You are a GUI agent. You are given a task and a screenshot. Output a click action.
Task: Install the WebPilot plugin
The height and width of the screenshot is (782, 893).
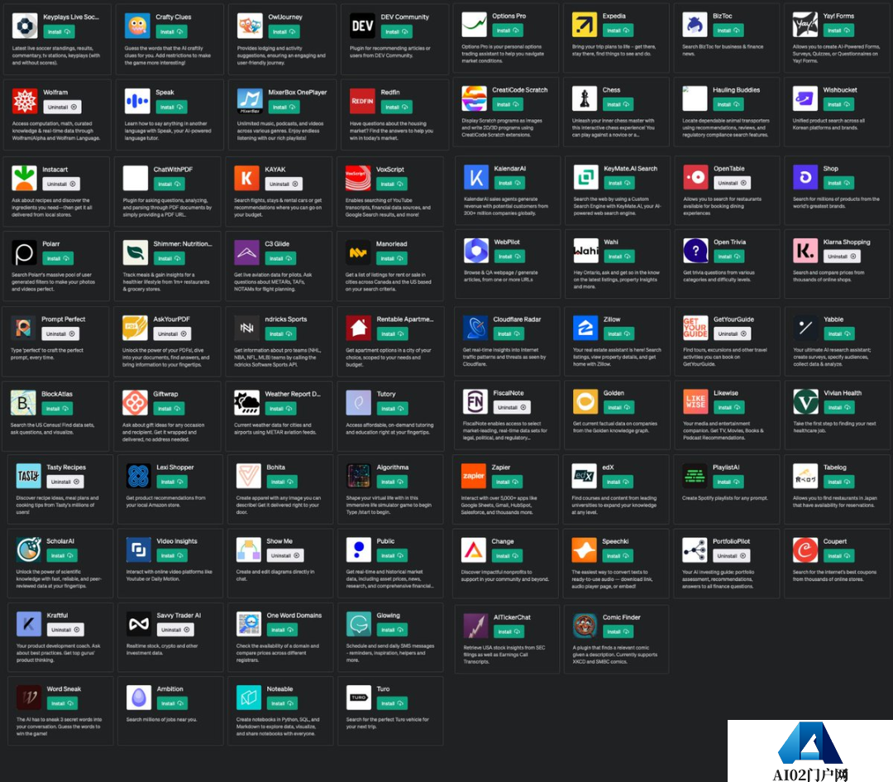(508, 257)
